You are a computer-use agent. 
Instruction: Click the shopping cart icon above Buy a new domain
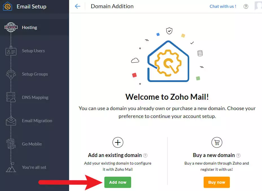tap(217, 142)
